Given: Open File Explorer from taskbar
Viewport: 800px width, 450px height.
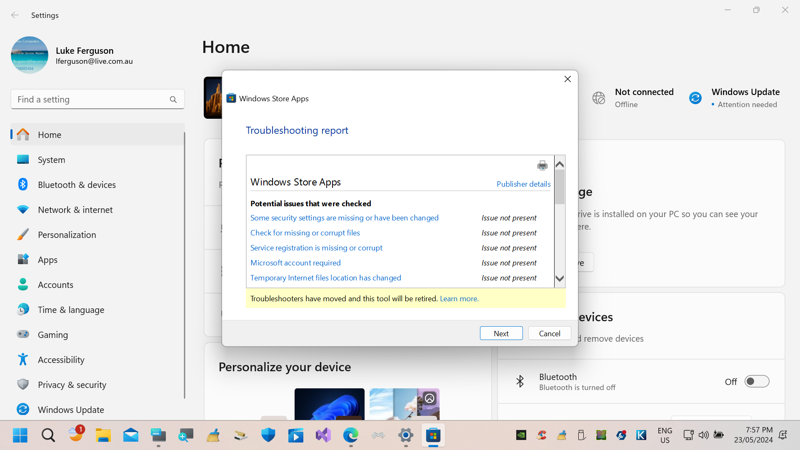Looking at the screenshot, I should coord(103,435).
